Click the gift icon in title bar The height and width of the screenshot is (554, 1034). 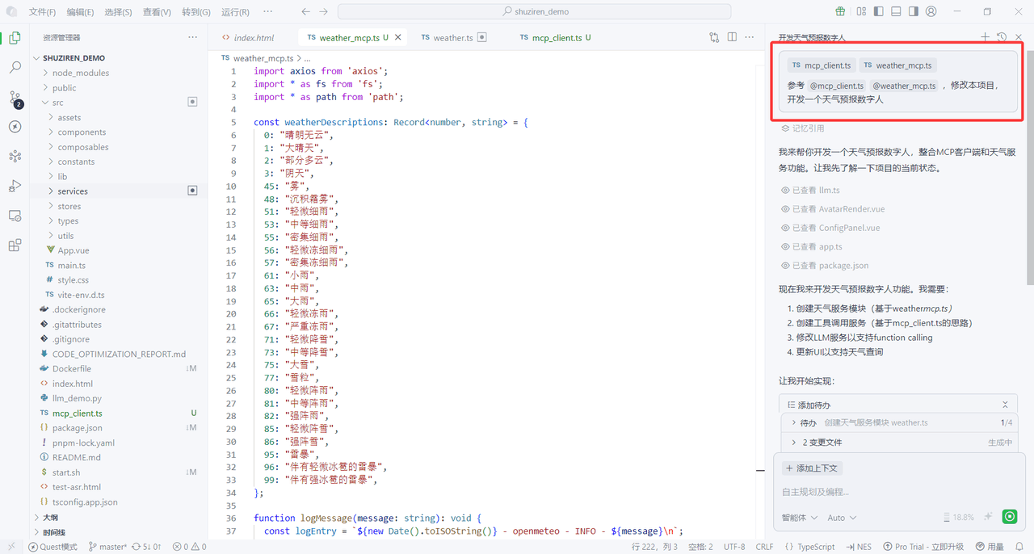tap(840, 11)
